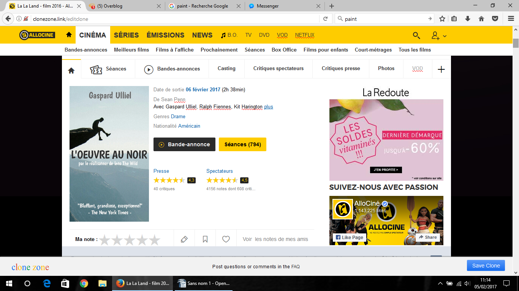Launch Edge from the taskbar
The height and width of the screenshot is (291, 519).
[x=47, y=283]
